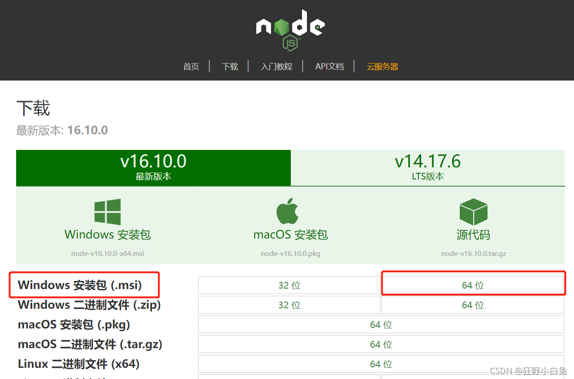Click the Windows 二进制文件 (.zip) row label
The height and width of the screenshot is (379, 574).
[x=89, y=305]
